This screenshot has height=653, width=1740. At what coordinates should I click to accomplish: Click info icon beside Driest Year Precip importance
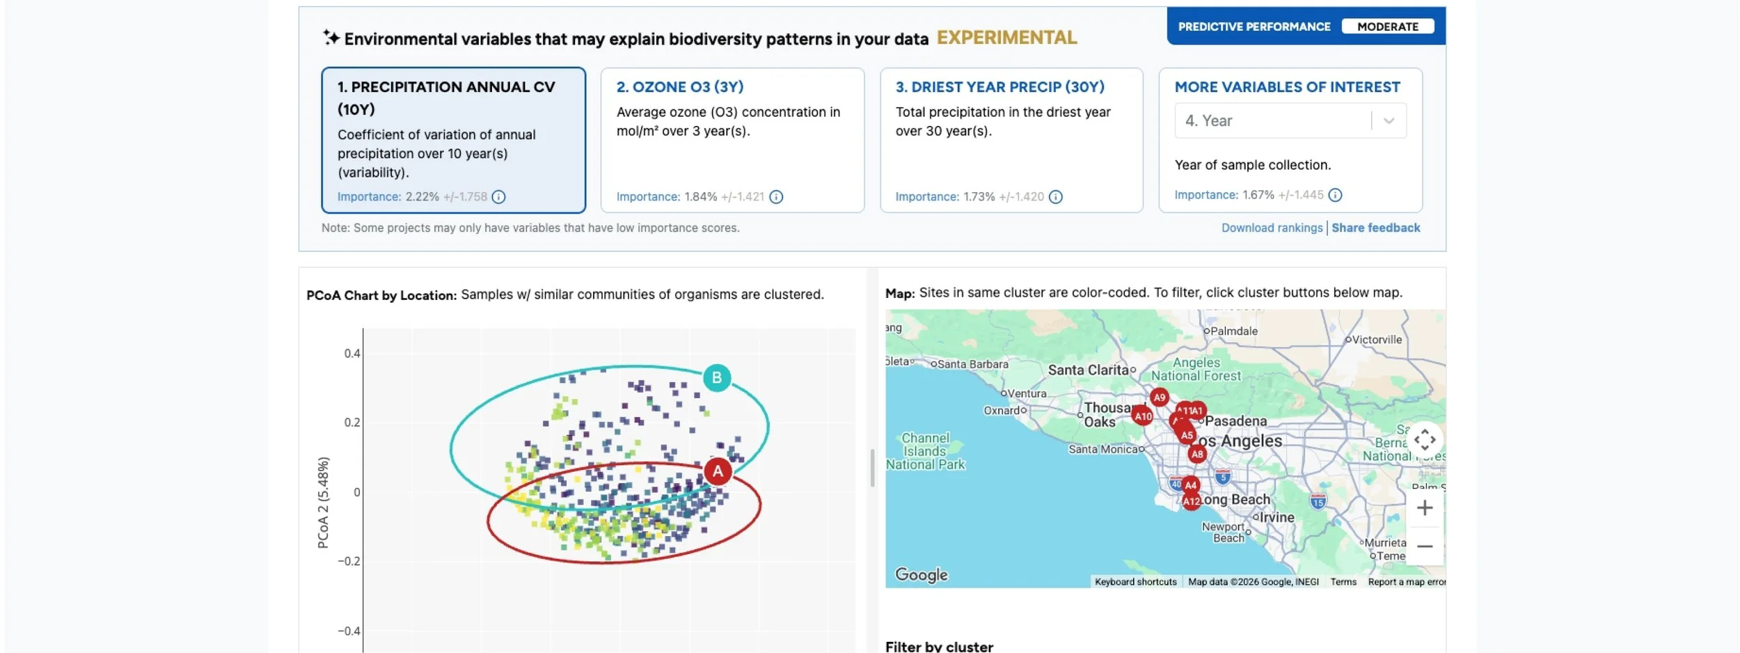point(1055,197)
